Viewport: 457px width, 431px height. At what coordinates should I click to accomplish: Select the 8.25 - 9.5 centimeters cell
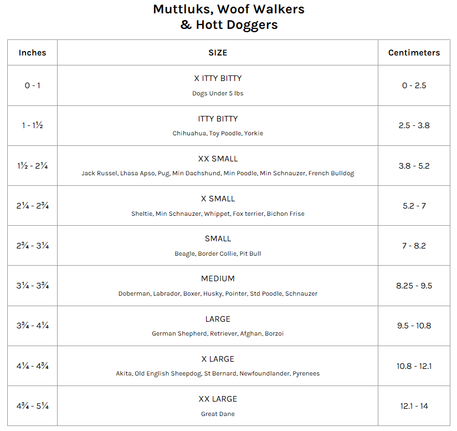(x=414, y=286)
